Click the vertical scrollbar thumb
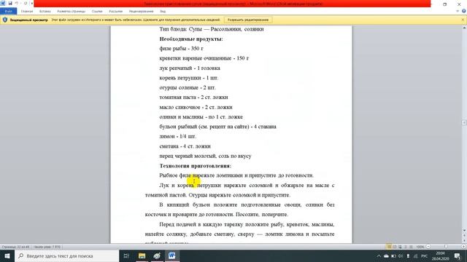 pyautogui.click(x=464, y=122)
